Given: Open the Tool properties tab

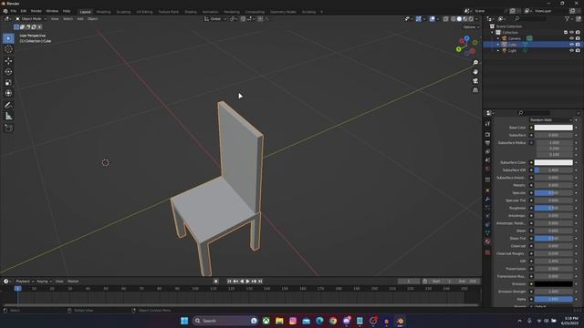Looking at the screenshot, I should pos(487,124).
